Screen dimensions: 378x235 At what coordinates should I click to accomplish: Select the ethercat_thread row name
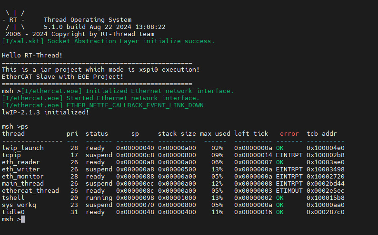point(30,191)
